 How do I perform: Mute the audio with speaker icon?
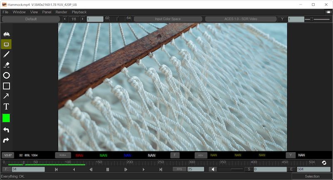click(x=213, y=169)
